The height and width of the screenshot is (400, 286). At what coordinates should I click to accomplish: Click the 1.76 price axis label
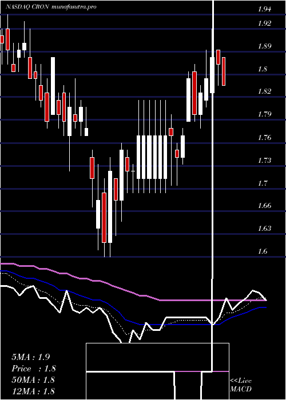[264, 138]
